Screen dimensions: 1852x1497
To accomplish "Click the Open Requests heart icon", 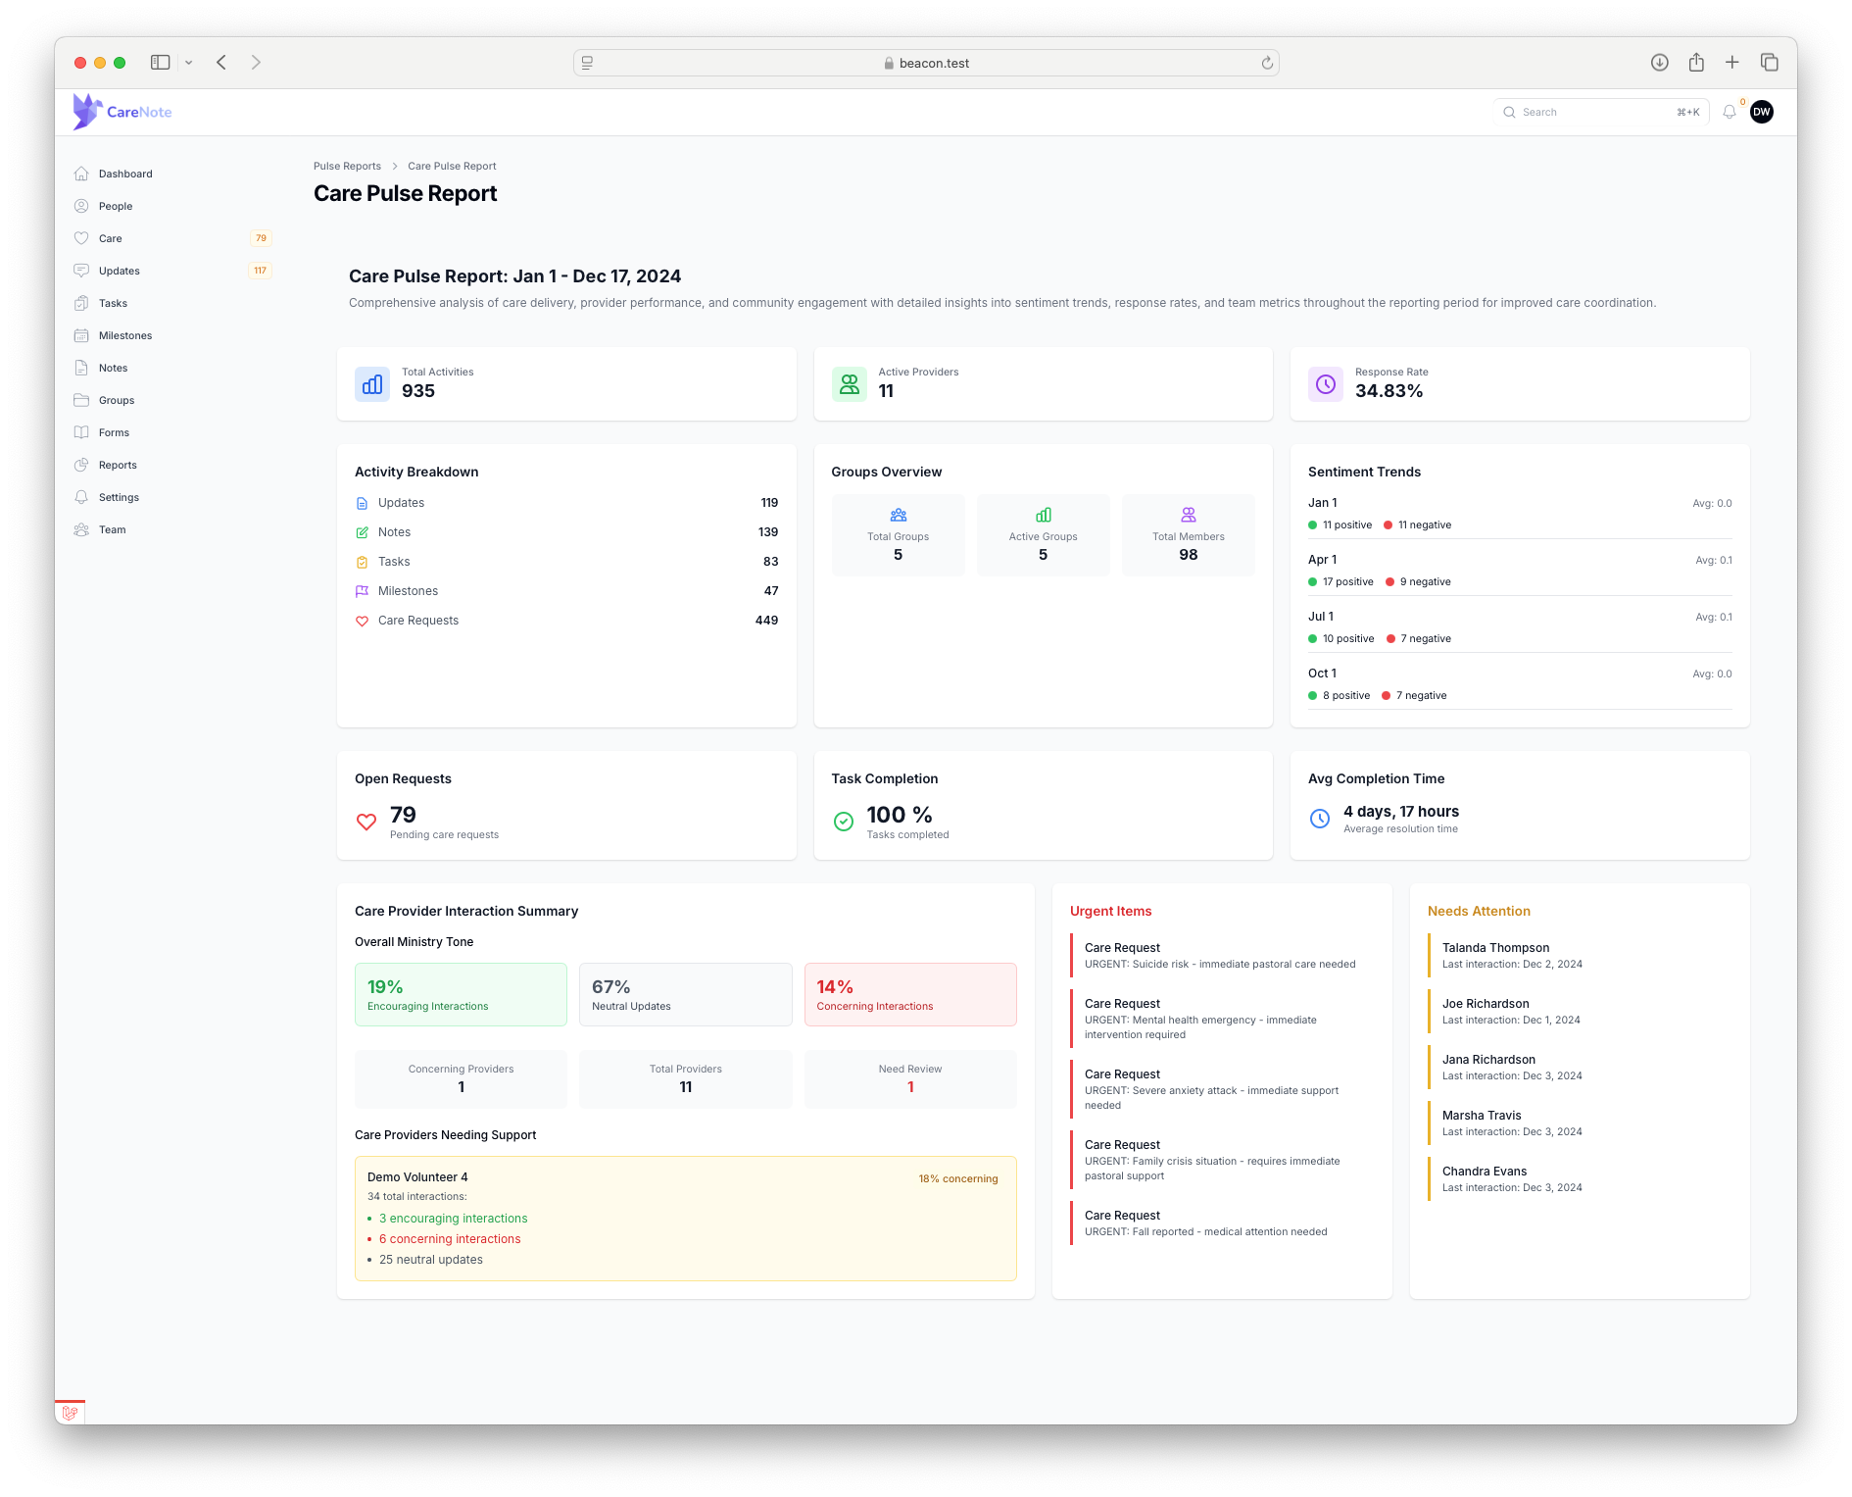I will click(x=366, y=822).
